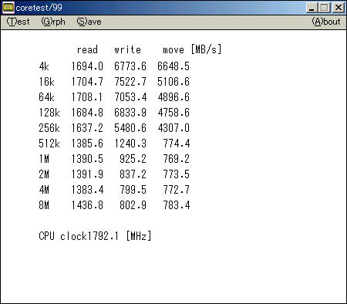
Task: Open the (A)bout menu
Action: (x=326, y=22)
